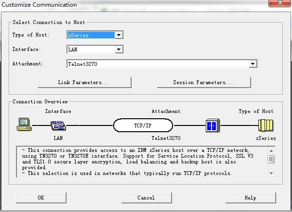292x212 pixels.
Task: Click the LAN adapter card icon
Action: click(58, 125)
